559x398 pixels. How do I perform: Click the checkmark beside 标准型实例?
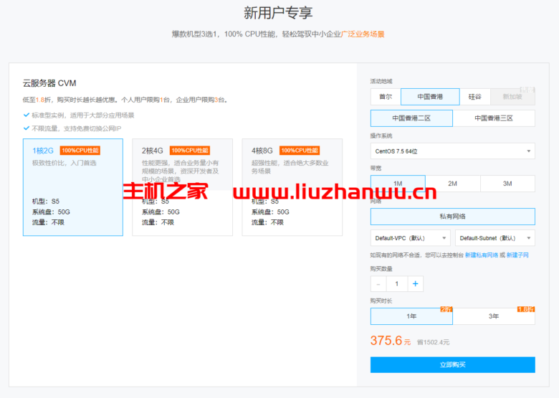point(26,115)
